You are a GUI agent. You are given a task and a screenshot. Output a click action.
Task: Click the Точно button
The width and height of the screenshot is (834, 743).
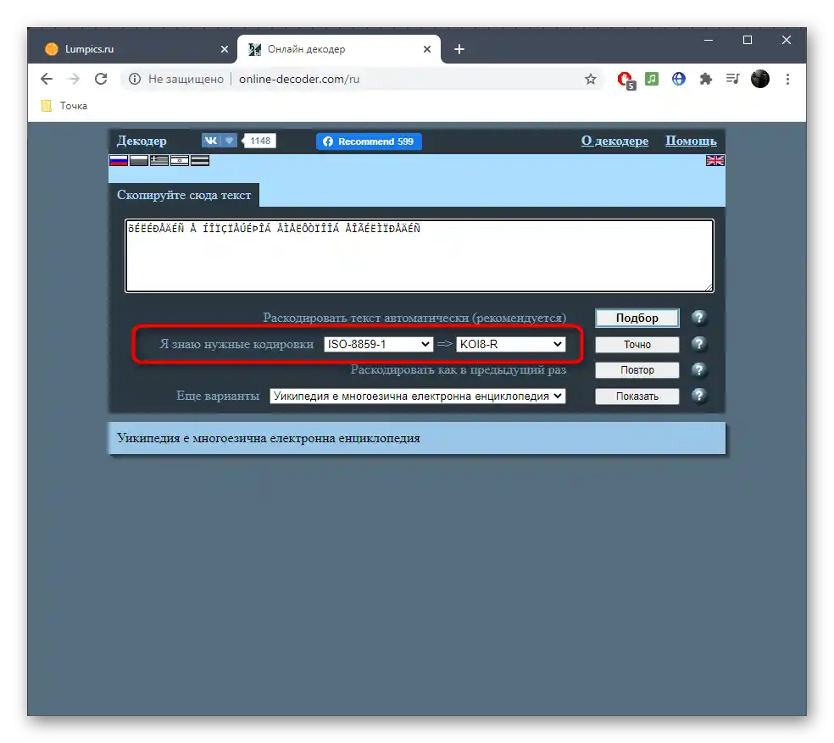tap(637, 345)
